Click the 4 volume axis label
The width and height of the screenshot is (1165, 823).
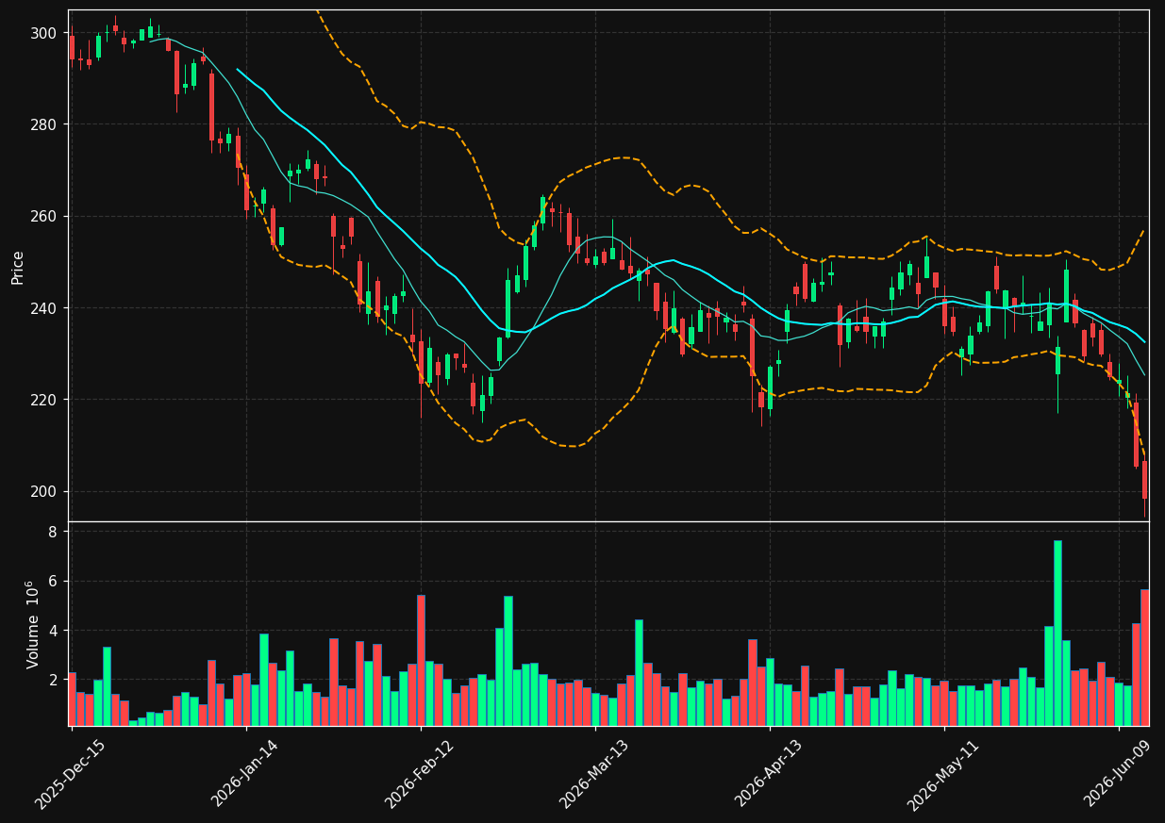point(54,630)
